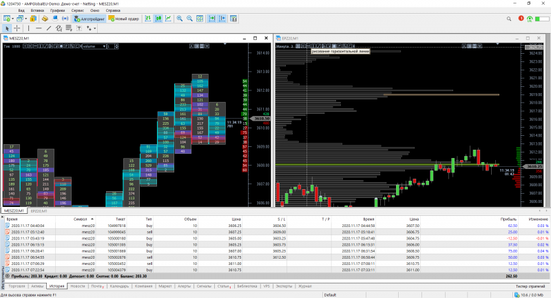Open the search magnifier icon in toolbar
This screenshot has height=298, width=551.
[509, 19]
